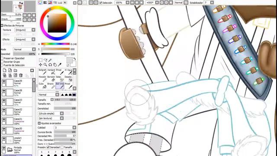
Task: Uncheck the Selección checkbox in top toolbar
Action: click(x=101, y=3)
